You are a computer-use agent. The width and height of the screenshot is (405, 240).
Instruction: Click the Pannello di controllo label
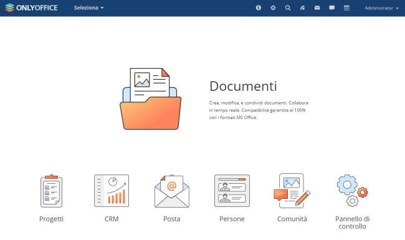tap(352, 223)
